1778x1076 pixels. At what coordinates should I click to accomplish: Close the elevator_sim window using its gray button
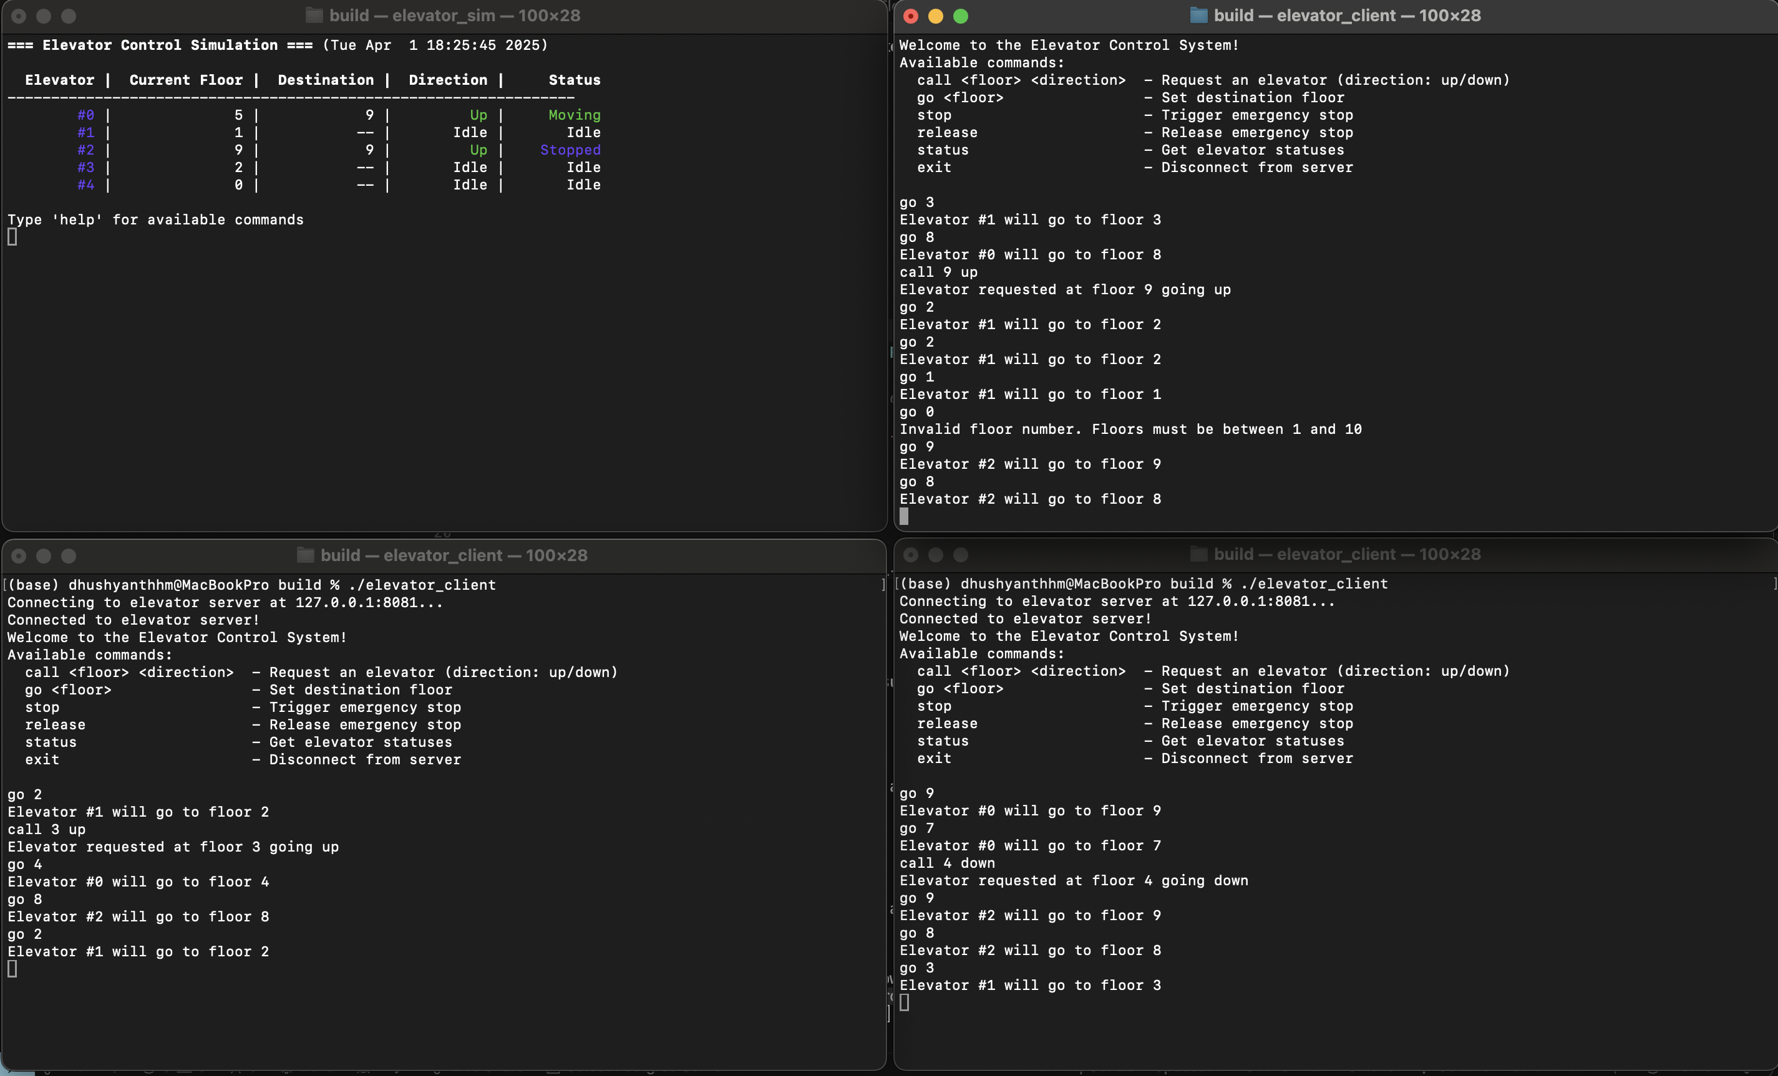pos(19,16)
